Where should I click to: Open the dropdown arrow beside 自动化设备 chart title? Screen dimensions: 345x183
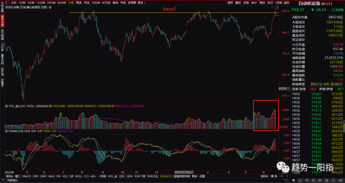50,7
